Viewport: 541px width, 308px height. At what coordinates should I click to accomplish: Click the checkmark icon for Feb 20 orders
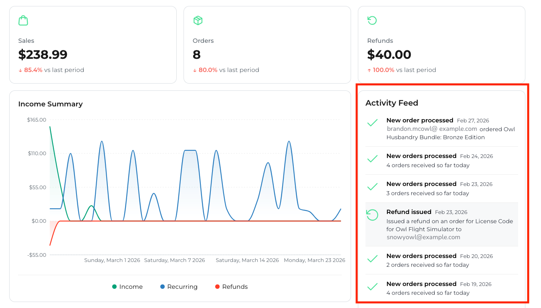(x=372, y=258)
